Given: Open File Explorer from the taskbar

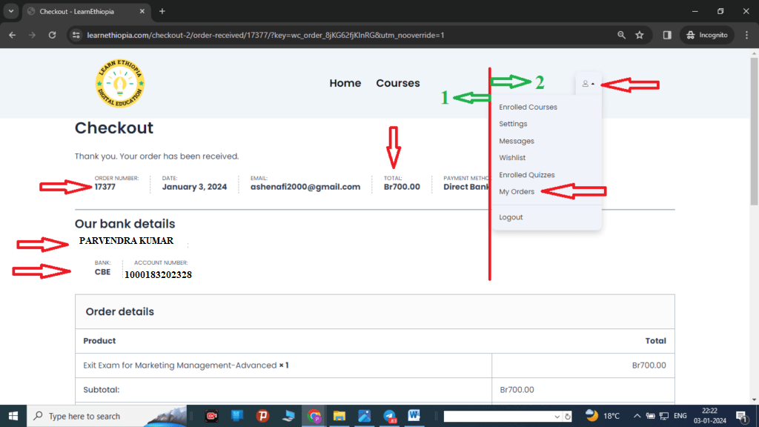Looking at the screenshot, I should tap(339, 416).
